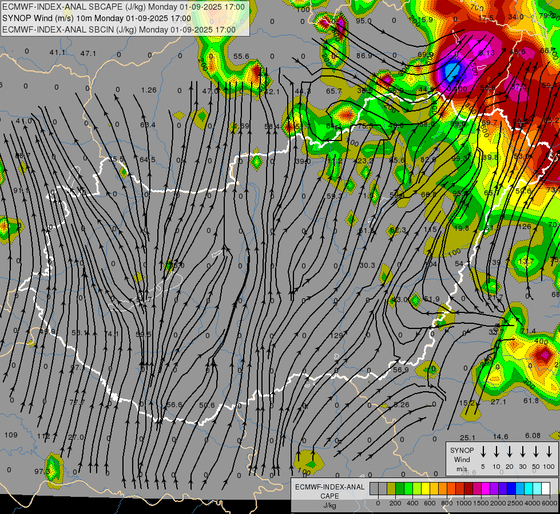Click the 'J/kg' unit label in legend
Image resolution: width=560 pixels, height=514 pixels.
[329, 505]
